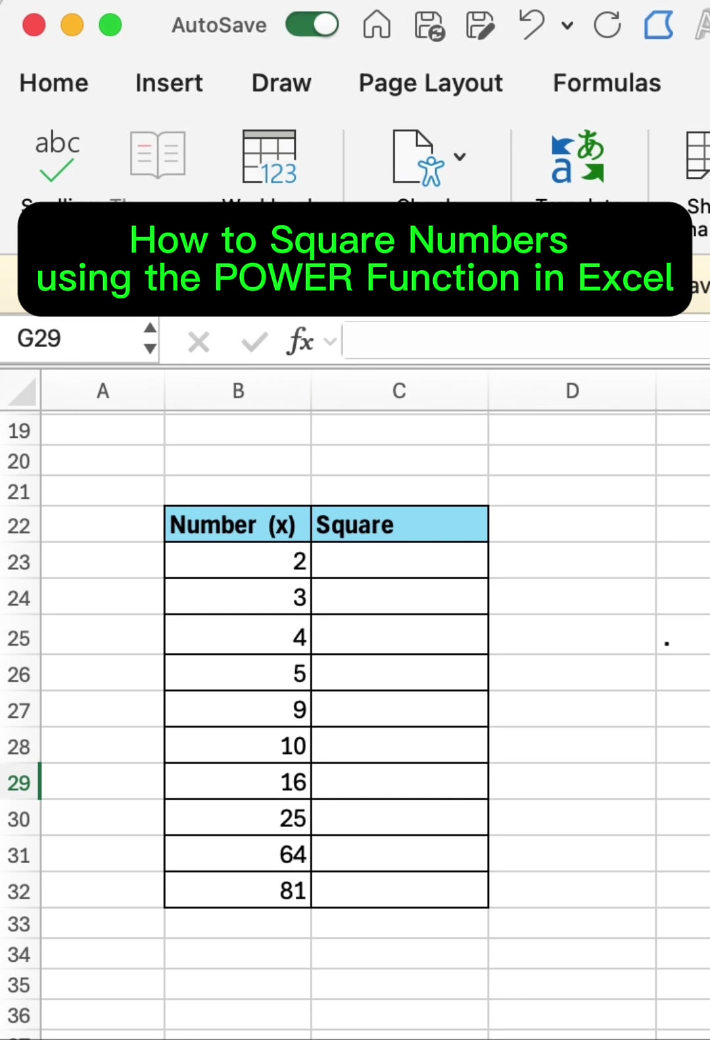Click the Name Box stepper arrows

[151, 339]
